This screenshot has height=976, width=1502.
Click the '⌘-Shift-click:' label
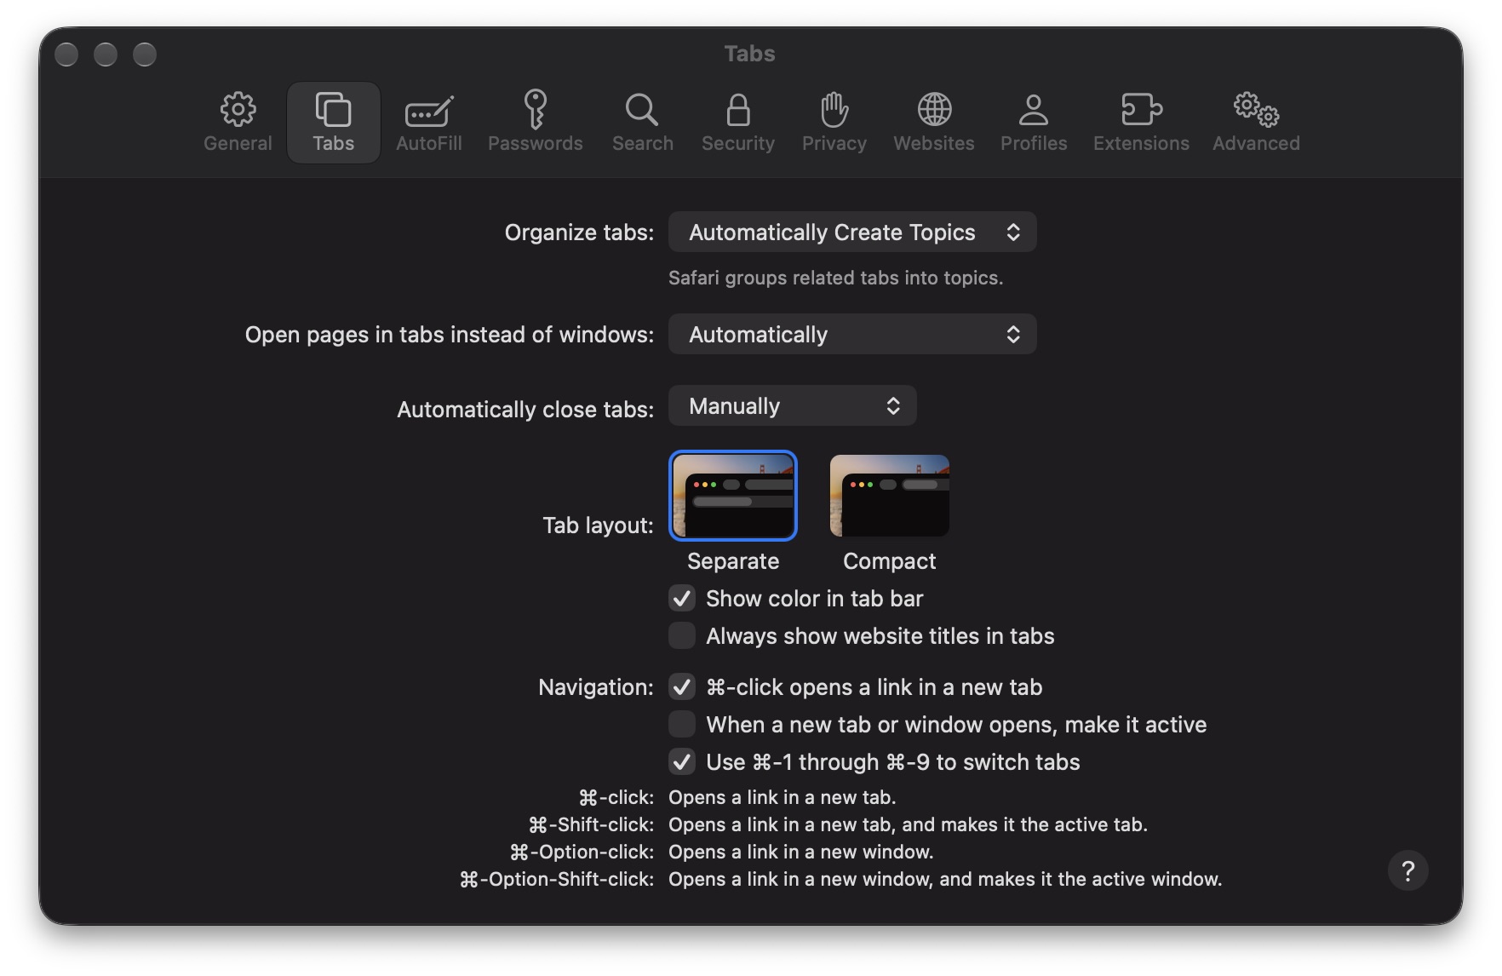[591, 824]
